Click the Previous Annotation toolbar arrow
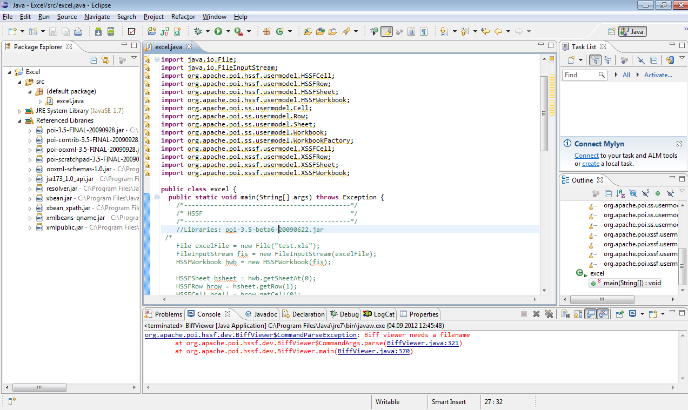Screen dimensions: 688x410 [465, 31]
